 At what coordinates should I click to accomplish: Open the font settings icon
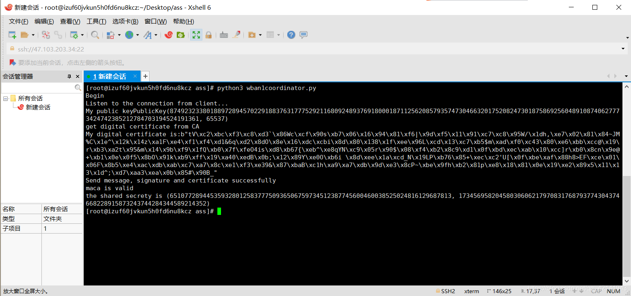(147, 35)
